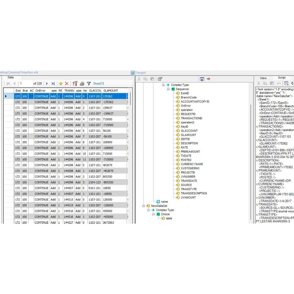Go back to the first record
This screenshot has width=294, height=294.
[8, 84]
